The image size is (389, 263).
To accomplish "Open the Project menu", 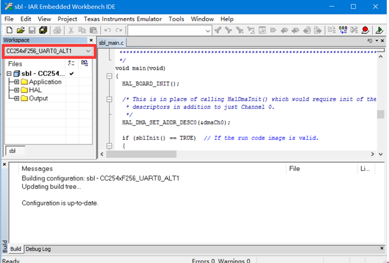I will [x=67, y=19].
